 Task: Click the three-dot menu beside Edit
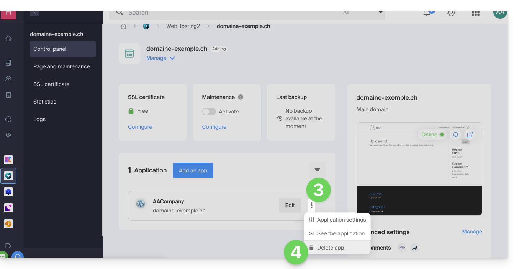tap(311, 205)
